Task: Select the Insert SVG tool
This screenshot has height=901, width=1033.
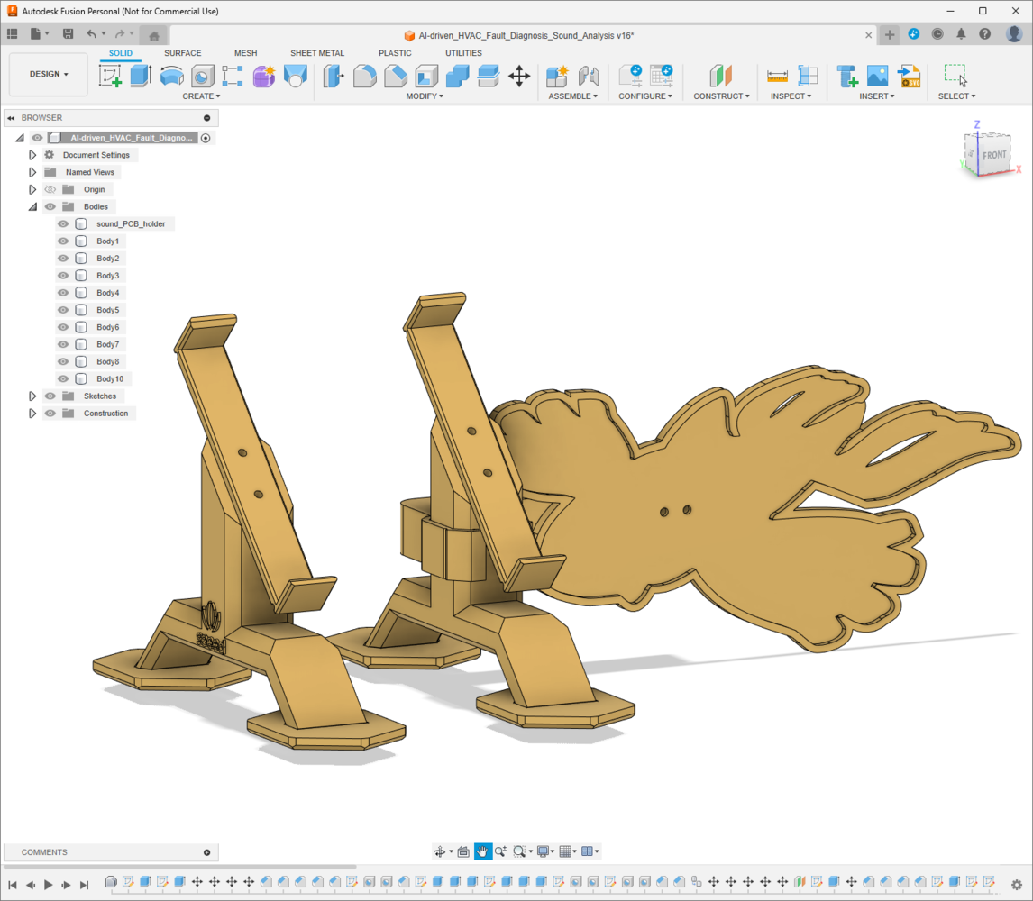Action: pos(910,77)
